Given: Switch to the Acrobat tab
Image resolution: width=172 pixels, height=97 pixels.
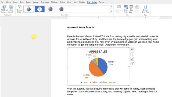Looking at the screenshot, I should pyautogui.click(x=82, y=2).
